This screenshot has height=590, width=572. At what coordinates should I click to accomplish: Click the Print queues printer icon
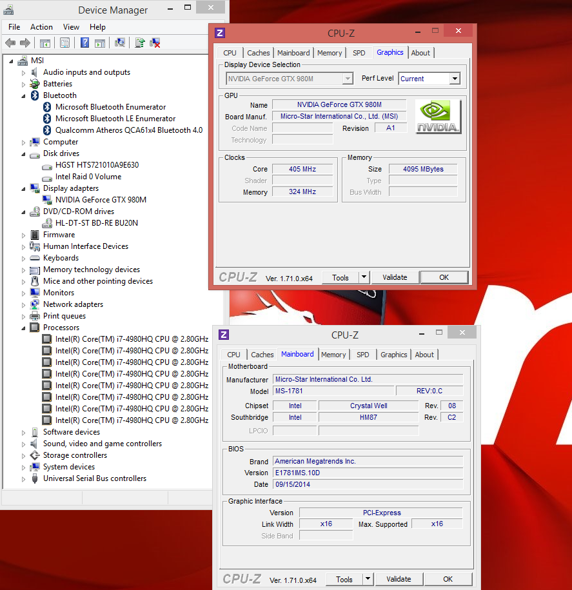tap(35, 316)
